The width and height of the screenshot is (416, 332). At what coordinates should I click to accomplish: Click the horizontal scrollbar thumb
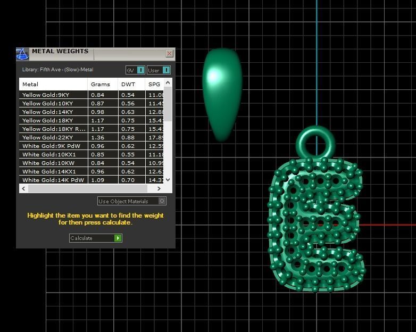click(88, 188)
